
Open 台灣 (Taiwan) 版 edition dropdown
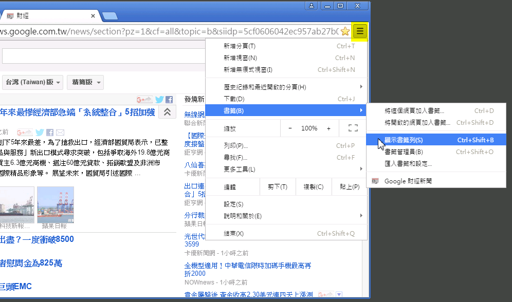point(33,82)
